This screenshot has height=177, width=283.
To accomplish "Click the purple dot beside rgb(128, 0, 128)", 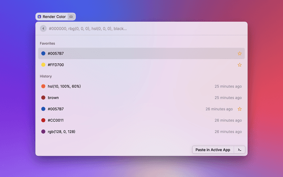I will 43,131.
